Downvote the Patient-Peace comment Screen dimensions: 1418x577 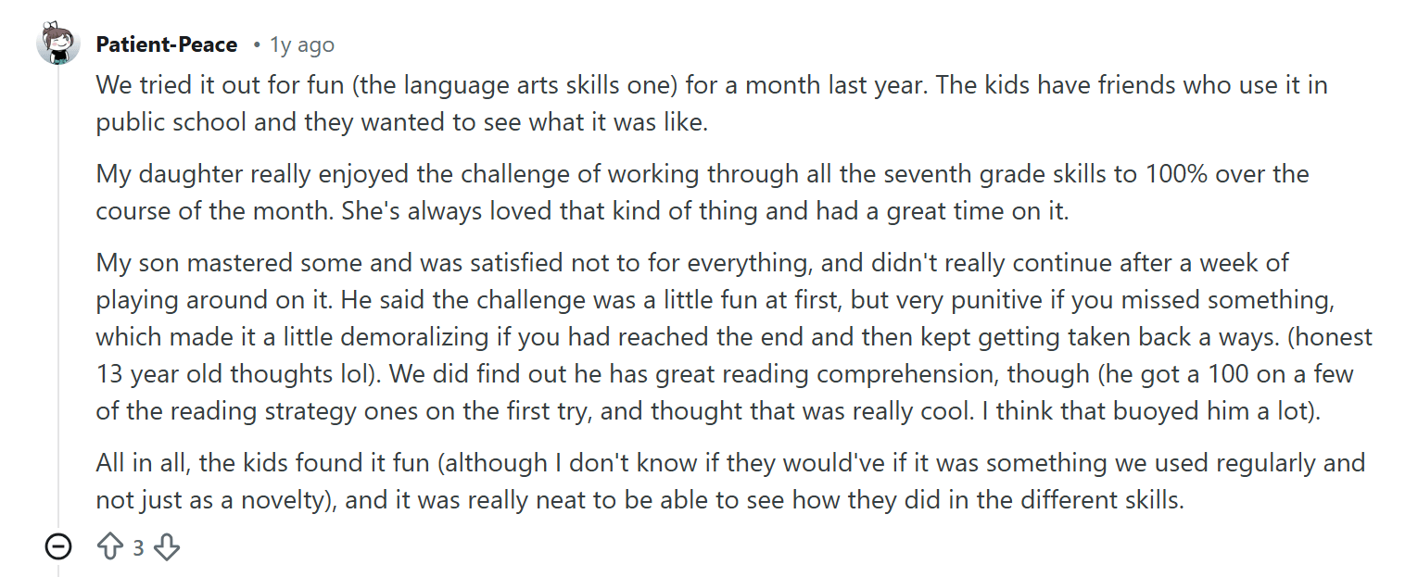point(166,547)
